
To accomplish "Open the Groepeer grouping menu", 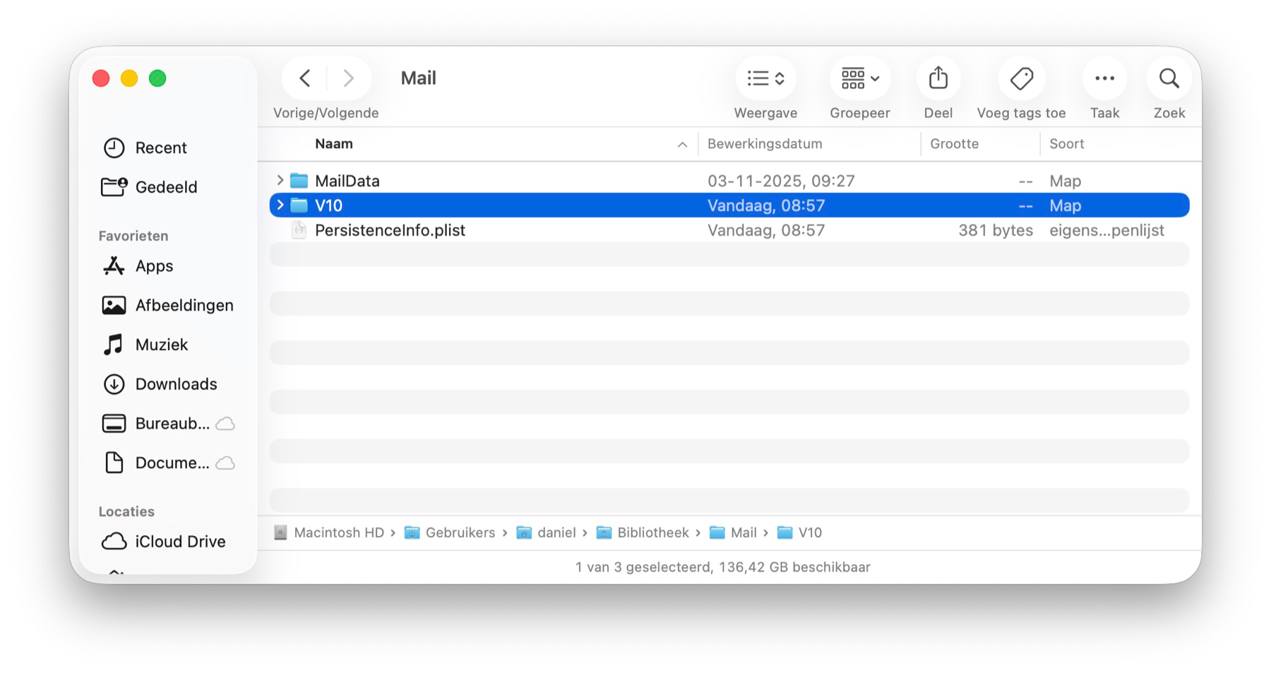I will click(x=859, y=78).
